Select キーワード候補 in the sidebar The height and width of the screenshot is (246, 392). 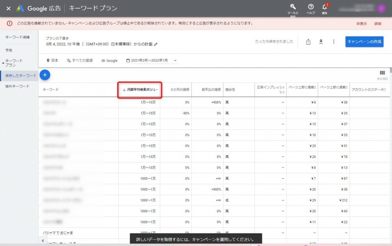17,37
